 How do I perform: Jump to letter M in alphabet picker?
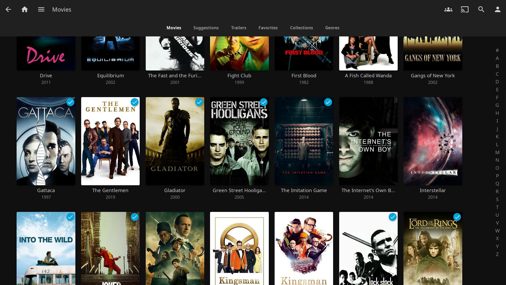[497, 152]
